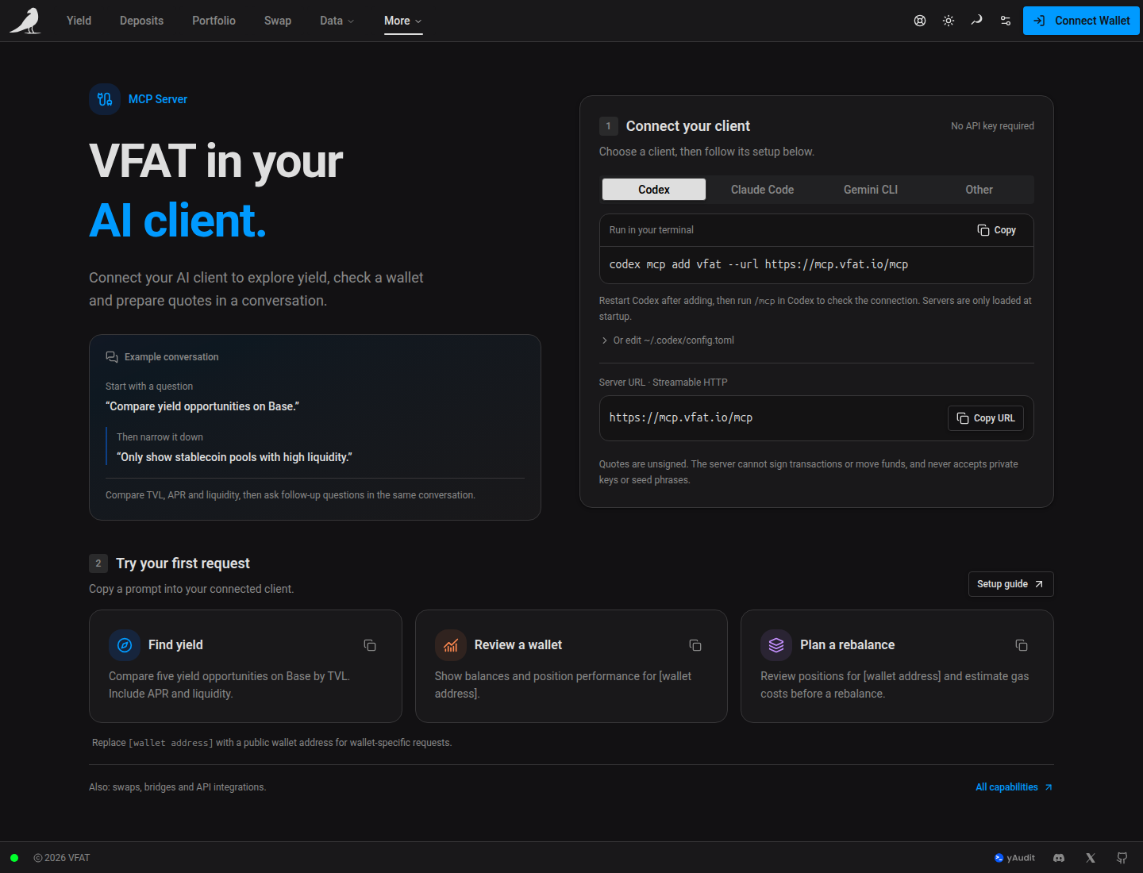The height and width of the screenshot is (873, 1143).
Task: Click the Find yield compass icon
Action: click(x=125, y=645)
